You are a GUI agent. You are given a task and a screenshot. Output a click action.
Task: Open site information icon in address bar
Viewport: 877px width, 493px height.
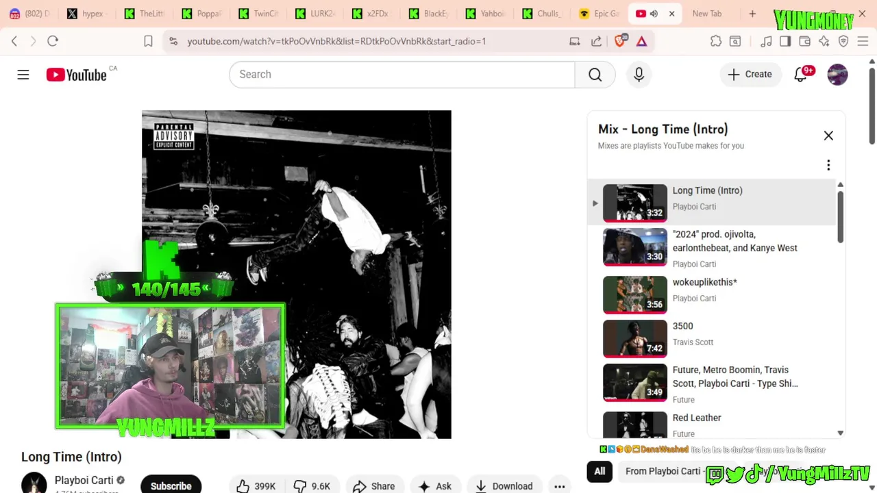174,41
